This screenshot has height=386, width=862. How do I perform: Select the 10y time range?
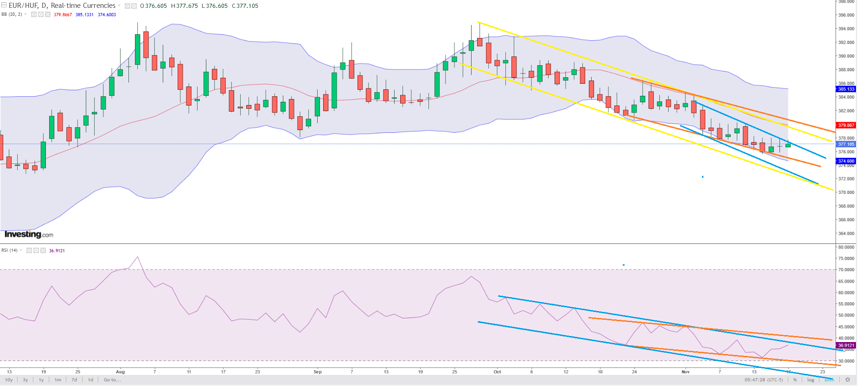pos(9,380)
